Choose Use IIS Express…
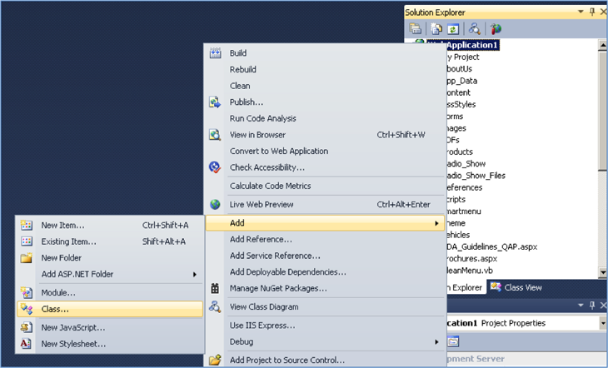 click(x=262, y=326)
